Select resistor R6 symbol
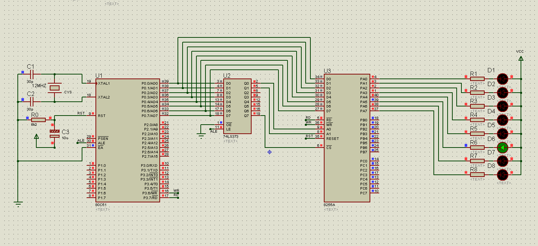Screen dimensions: 538x246 [x=477, y=147]
